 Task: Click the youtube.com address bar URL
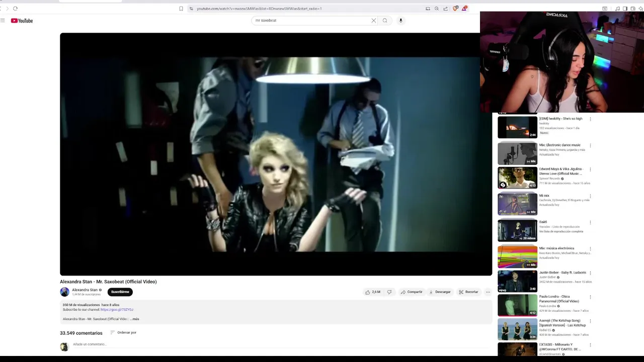tap(259, 9)
